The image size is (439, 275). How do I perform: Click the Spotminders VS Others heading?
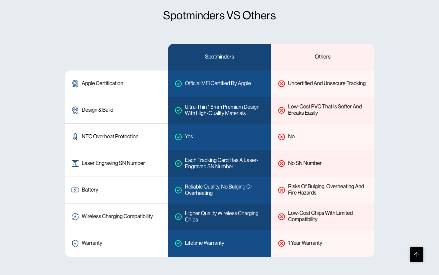[x=219, y=16]
